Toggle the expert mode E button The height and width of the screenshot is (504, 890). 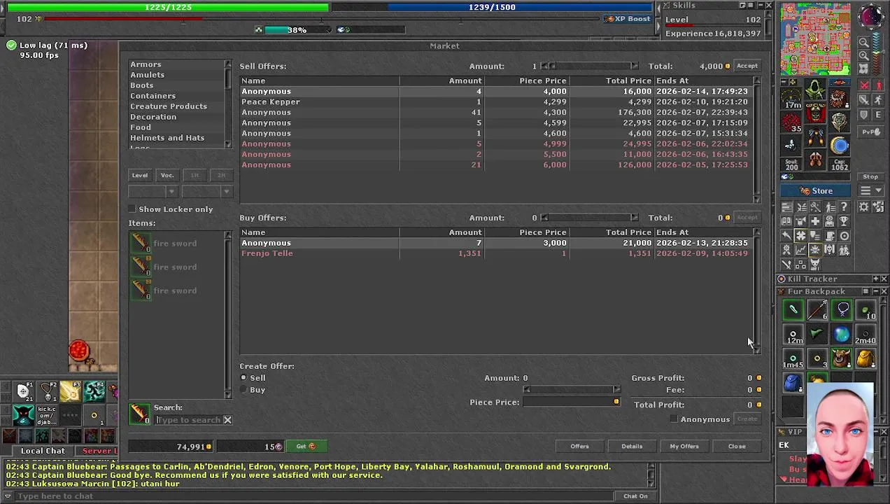[x=878, y=115]
